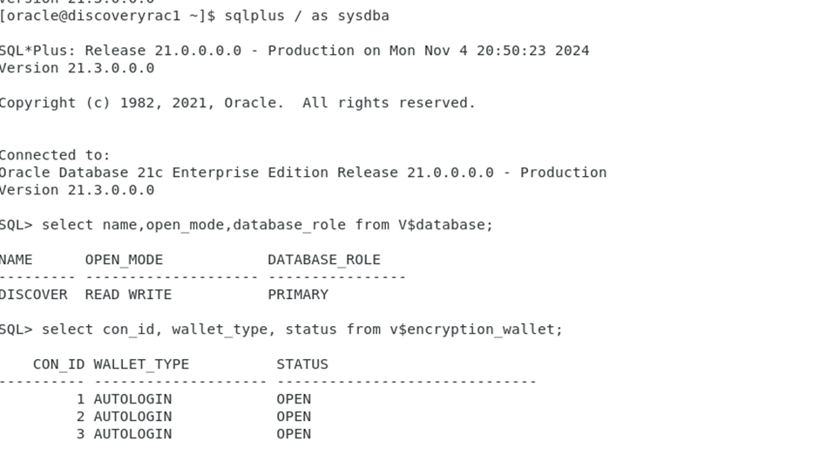Click the DISCOVER database name value
The image size is (819, 455).
point(33,295)
